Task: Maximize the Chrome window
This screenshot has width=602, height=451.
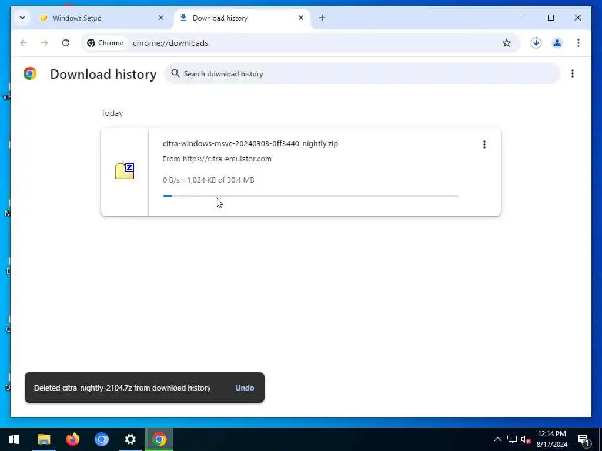Action: point(550,18)
